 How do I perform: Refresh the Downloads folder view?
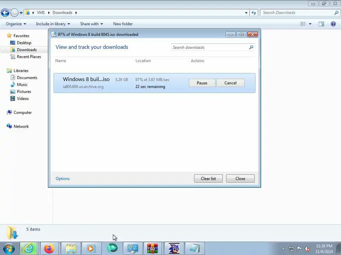[x=253, y=13]
